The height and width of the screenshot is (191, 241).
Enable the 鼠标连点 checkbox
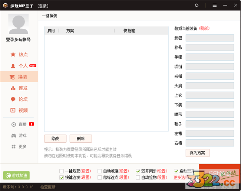tap(100, 178)
